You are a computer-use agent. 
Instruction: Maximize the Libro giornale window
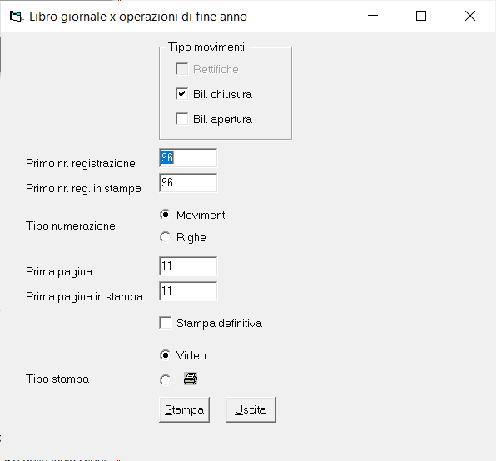(421, 16)
